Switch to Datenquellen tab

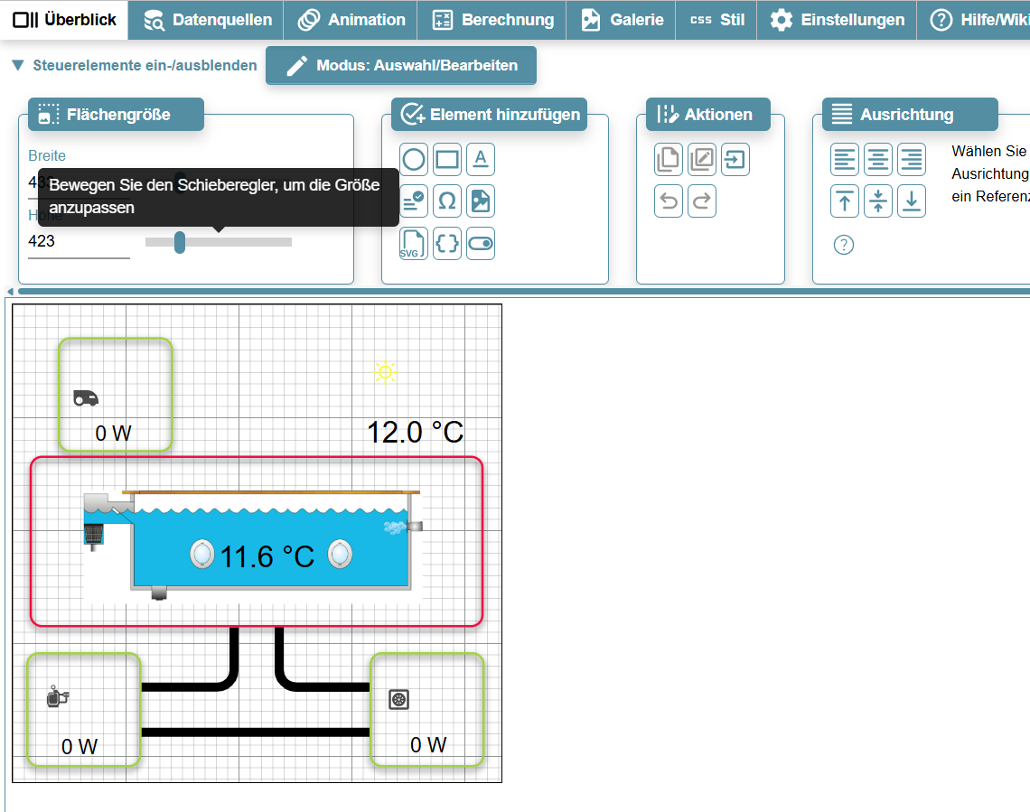[x=207, y=20]
